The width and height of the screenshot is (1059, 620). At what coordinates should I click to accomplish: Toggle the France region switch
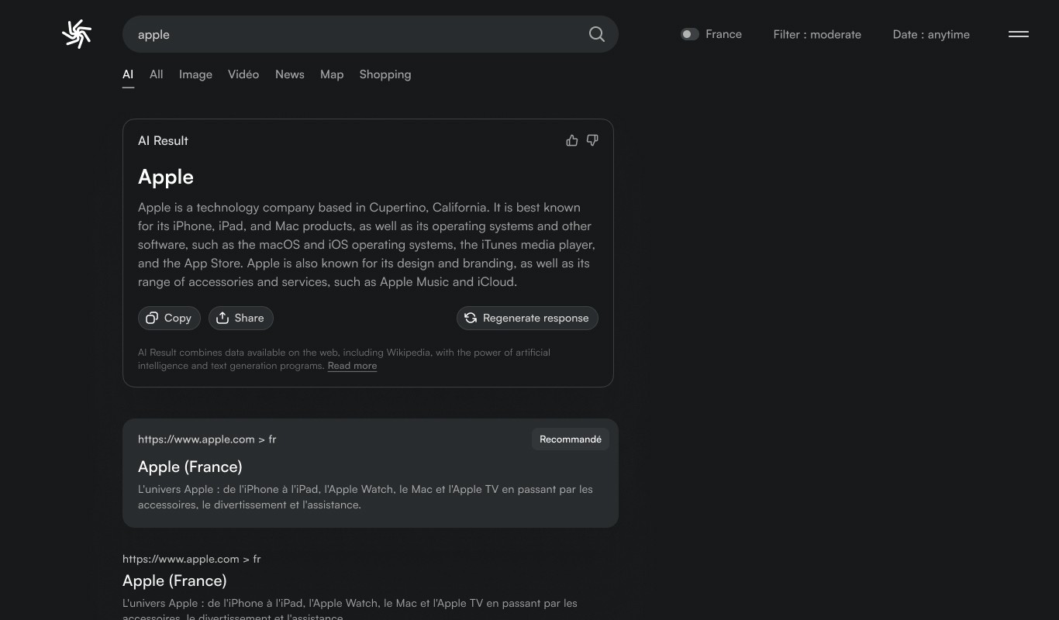(689, 34)
